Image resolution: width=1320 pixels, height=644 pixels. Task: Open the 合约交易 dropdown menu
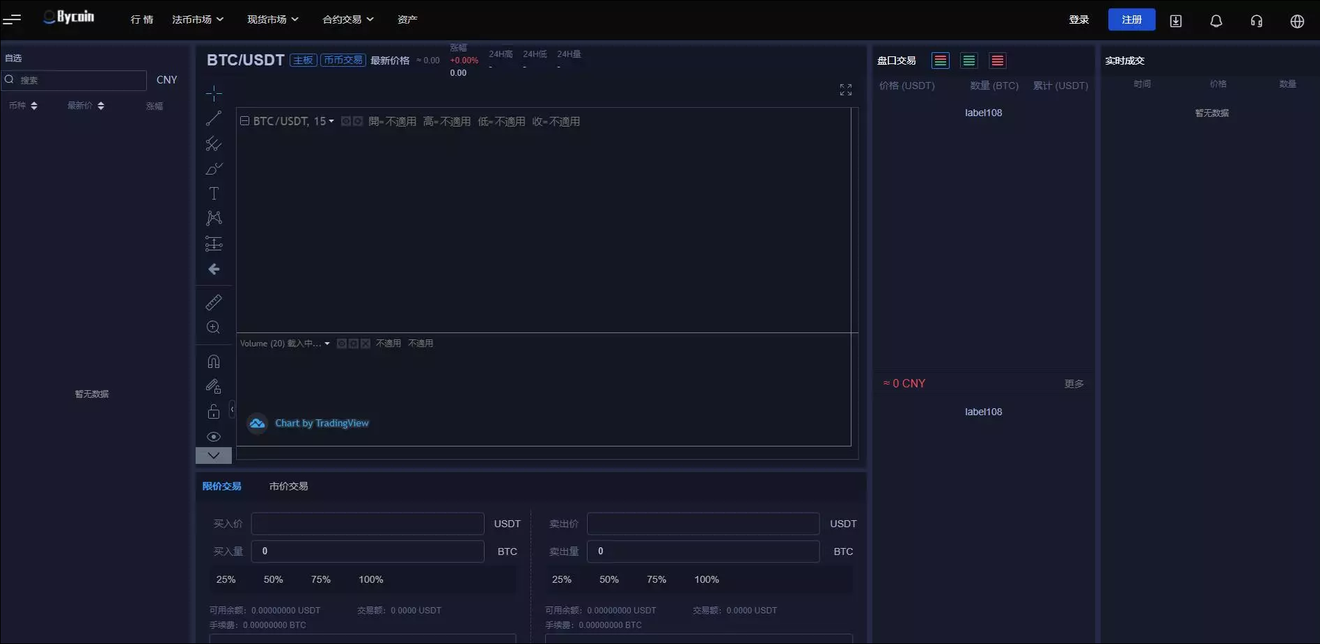(x=347, y=19)
